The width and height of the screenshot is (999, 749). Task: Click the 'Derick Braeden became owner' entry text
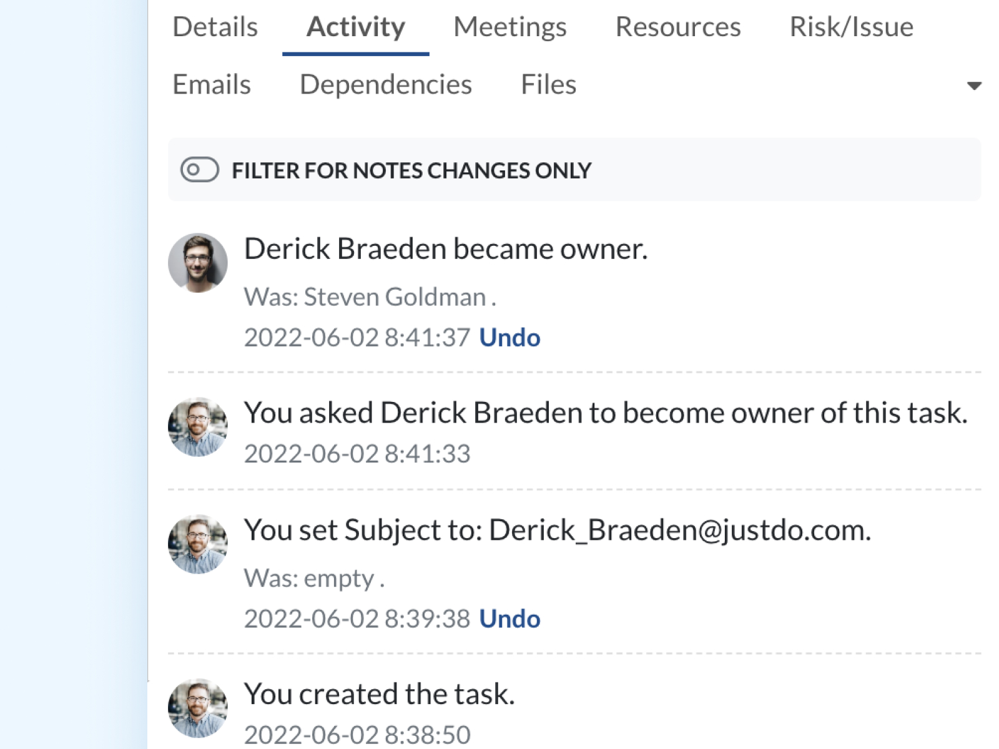[x=445, y=248]
